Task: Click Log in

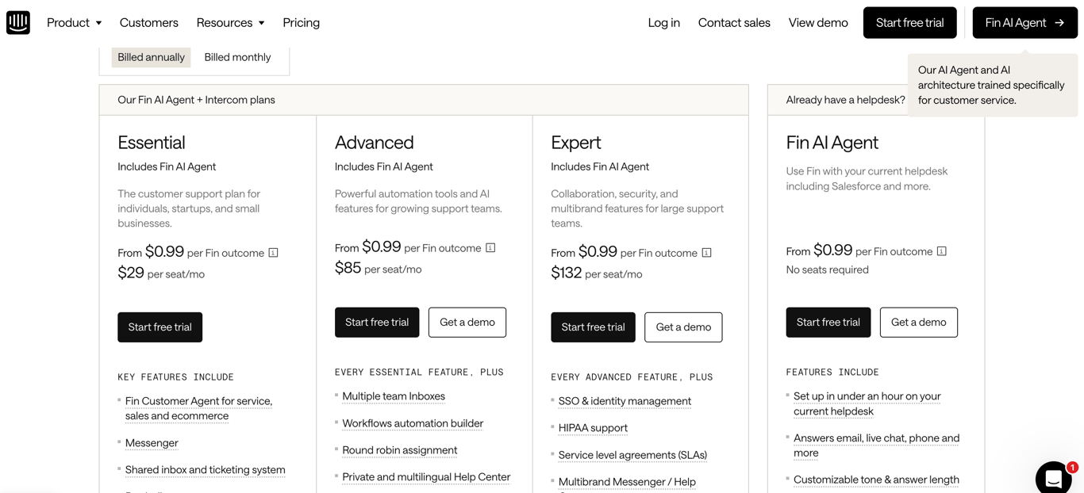Action: 663,23
